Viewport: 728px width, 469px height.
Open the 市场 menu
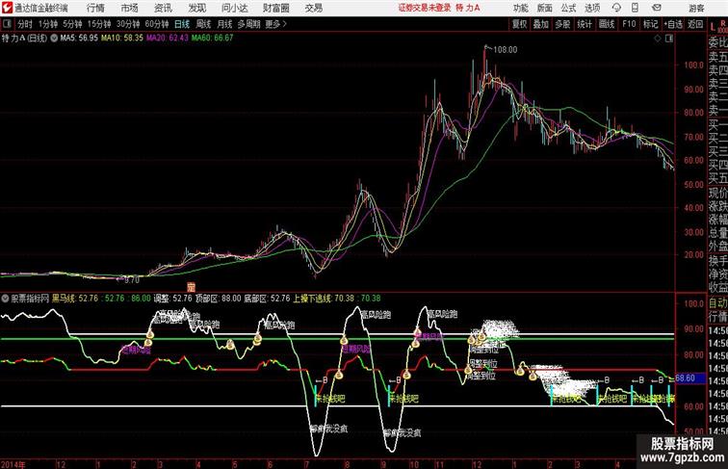pos(129,8)
